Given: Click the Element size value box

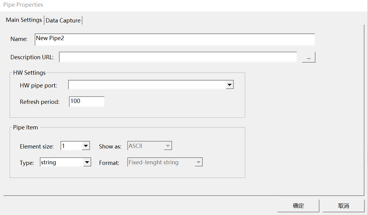Looking at the screenshot, I should [x=71, y=146].
